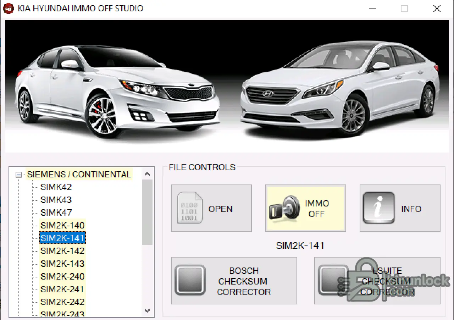Click the BOSCH CHECKSUM CORRECTOR label
The width and height of the screenshot is (454, 320).
244,281
